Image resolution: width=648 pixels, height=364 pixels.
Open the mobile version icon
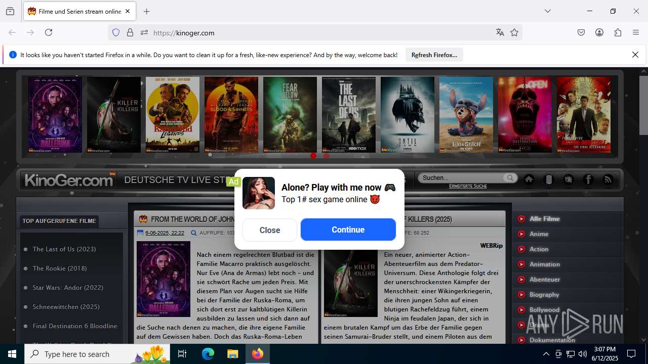pos(549,179)
